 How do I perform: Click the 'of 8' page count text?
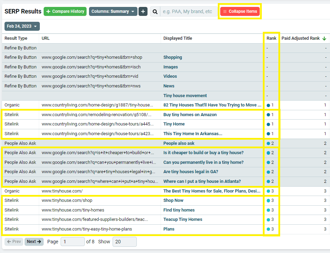click(x=90, y=242)
